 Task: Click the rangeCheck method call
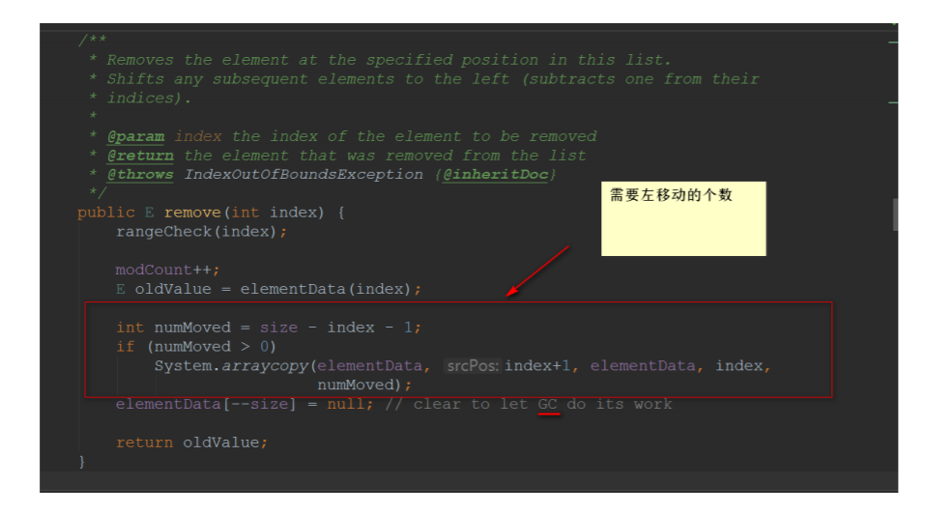click(x=163, y=232)
